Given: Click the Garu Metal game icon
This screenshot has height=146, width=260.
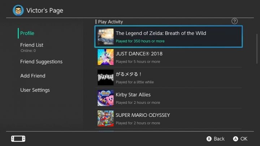Looking at the screenshot, I should 105,78.
